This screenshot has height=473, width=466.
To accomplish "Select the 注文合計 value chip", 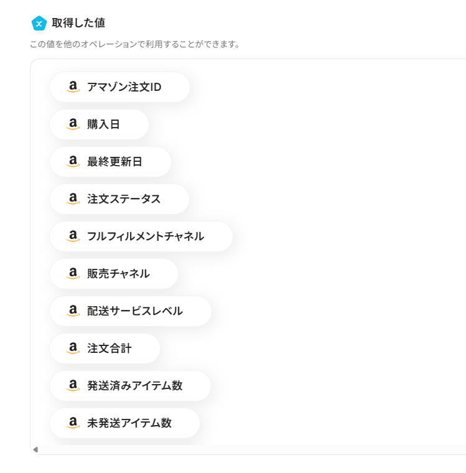I will point(109,349).
